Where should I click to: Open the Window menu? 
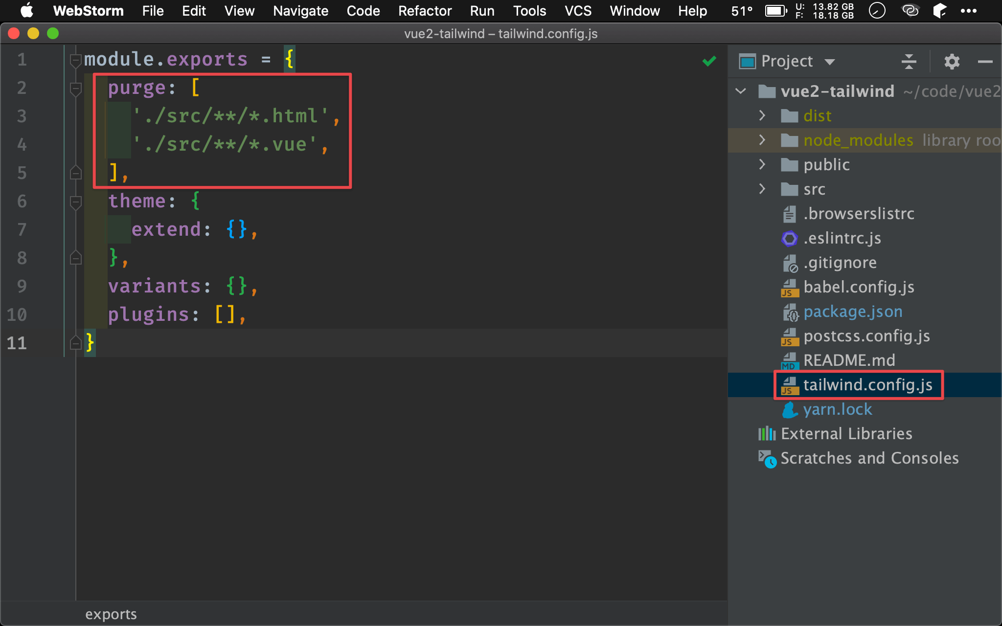tap(635, 11)
